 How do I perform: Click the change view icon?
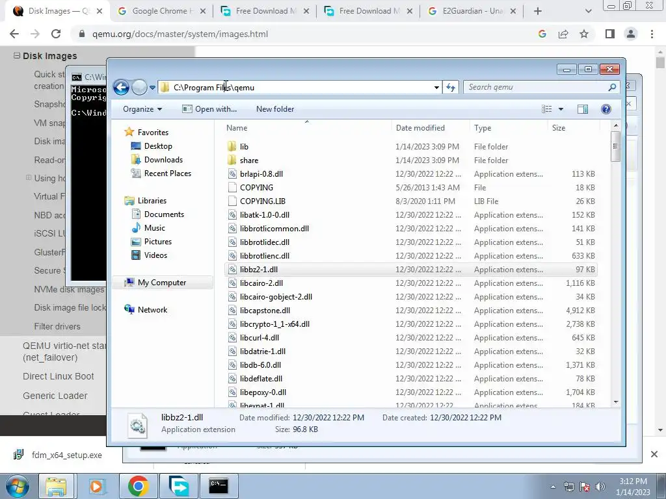(x=546, y=109)
